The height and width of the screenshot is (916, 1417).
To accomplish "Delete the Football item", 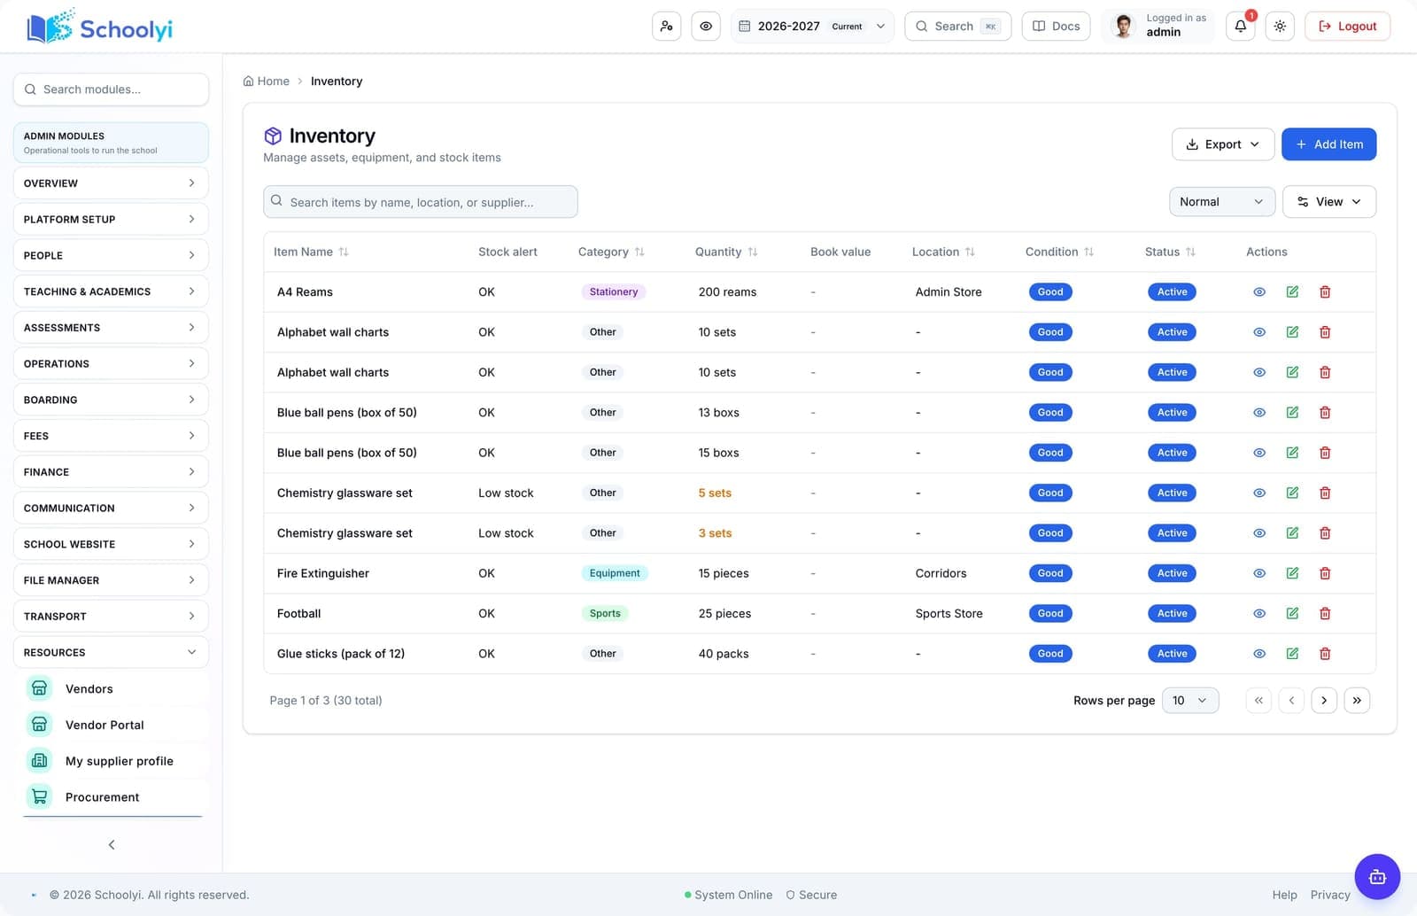I will coord(1325,613).
